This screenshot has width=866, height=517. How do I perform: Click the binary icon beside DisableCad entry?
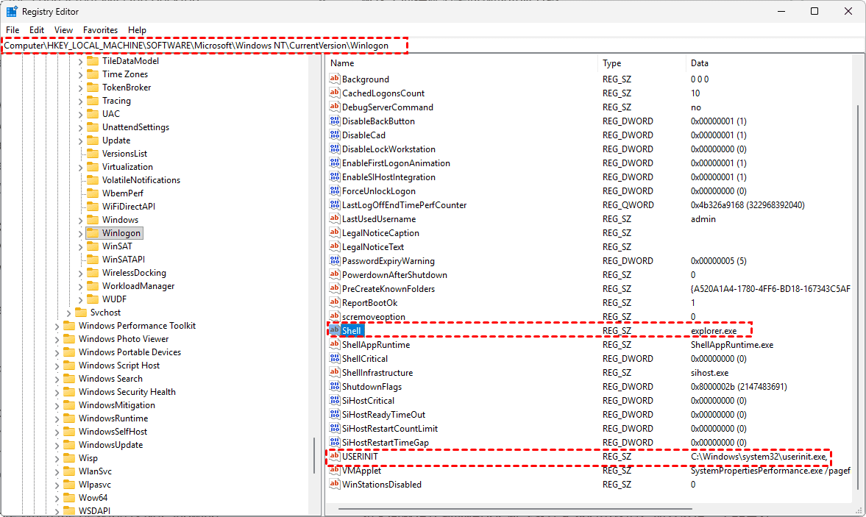click(334, 135)
